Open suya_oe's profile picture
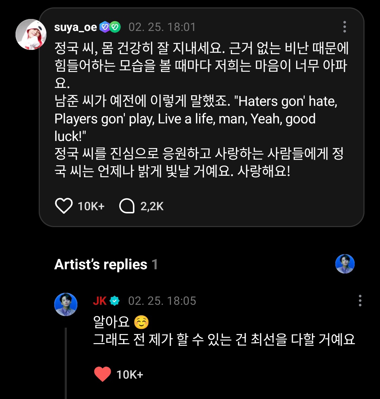380x399 pixels. point(31,34)
